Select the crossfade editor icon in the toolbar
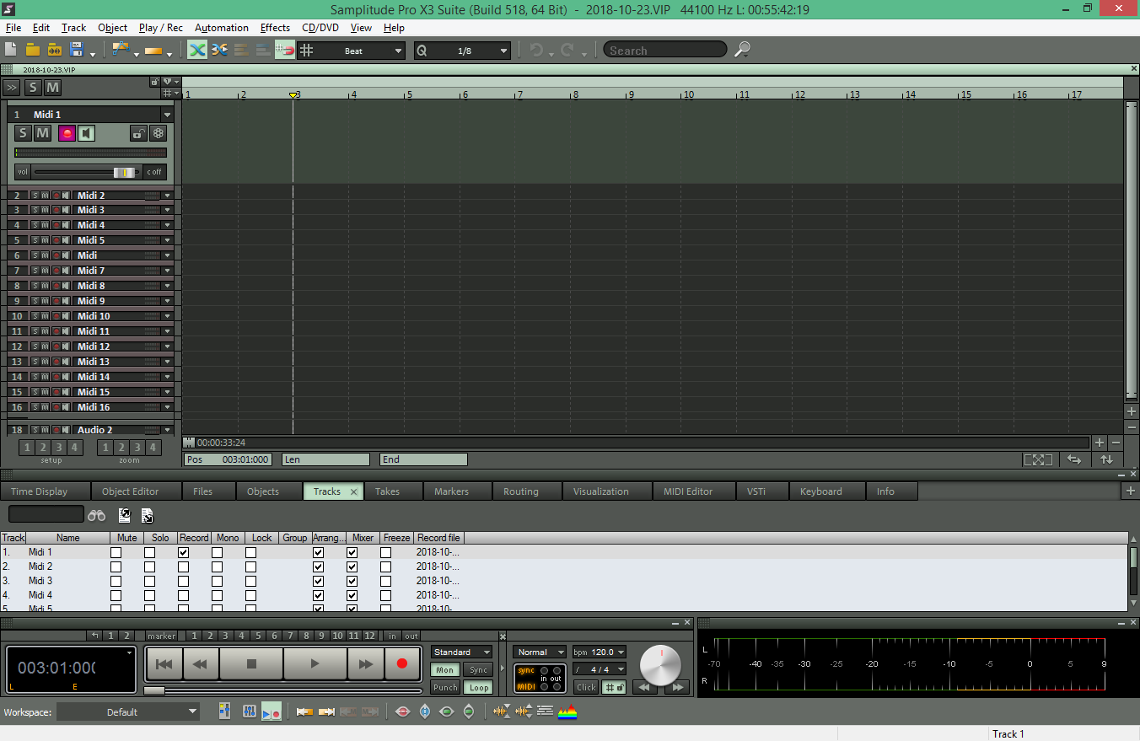Viewport: 1140px width, 741px height. point(196,49)
